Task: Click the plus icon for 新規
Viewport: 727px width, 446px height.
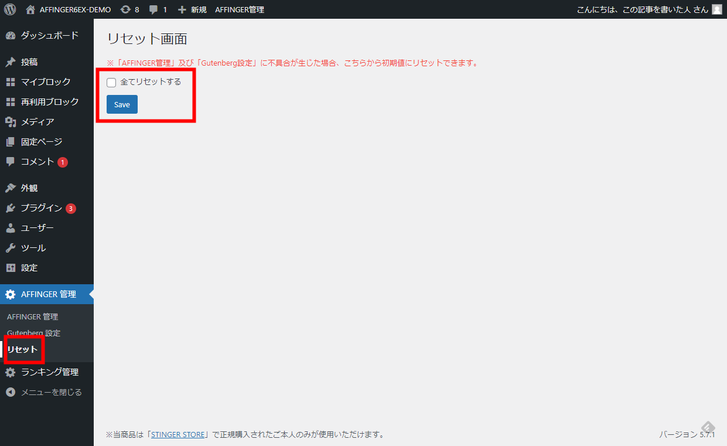Action: point(182,9)
